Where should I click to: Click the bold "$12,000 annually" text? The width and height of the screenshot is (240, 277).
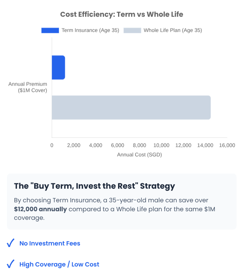(x=40, y=209)
